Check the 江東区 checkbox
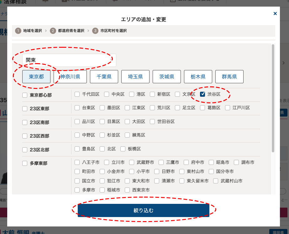 point(127,108)
